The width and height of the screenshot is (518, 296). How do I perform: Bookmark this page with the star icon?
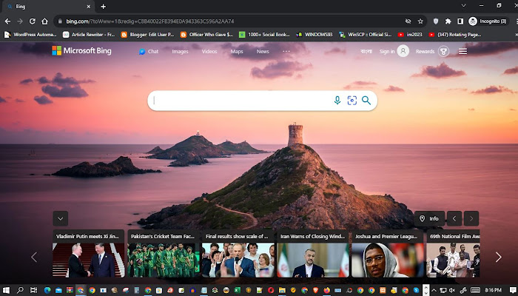420,21
